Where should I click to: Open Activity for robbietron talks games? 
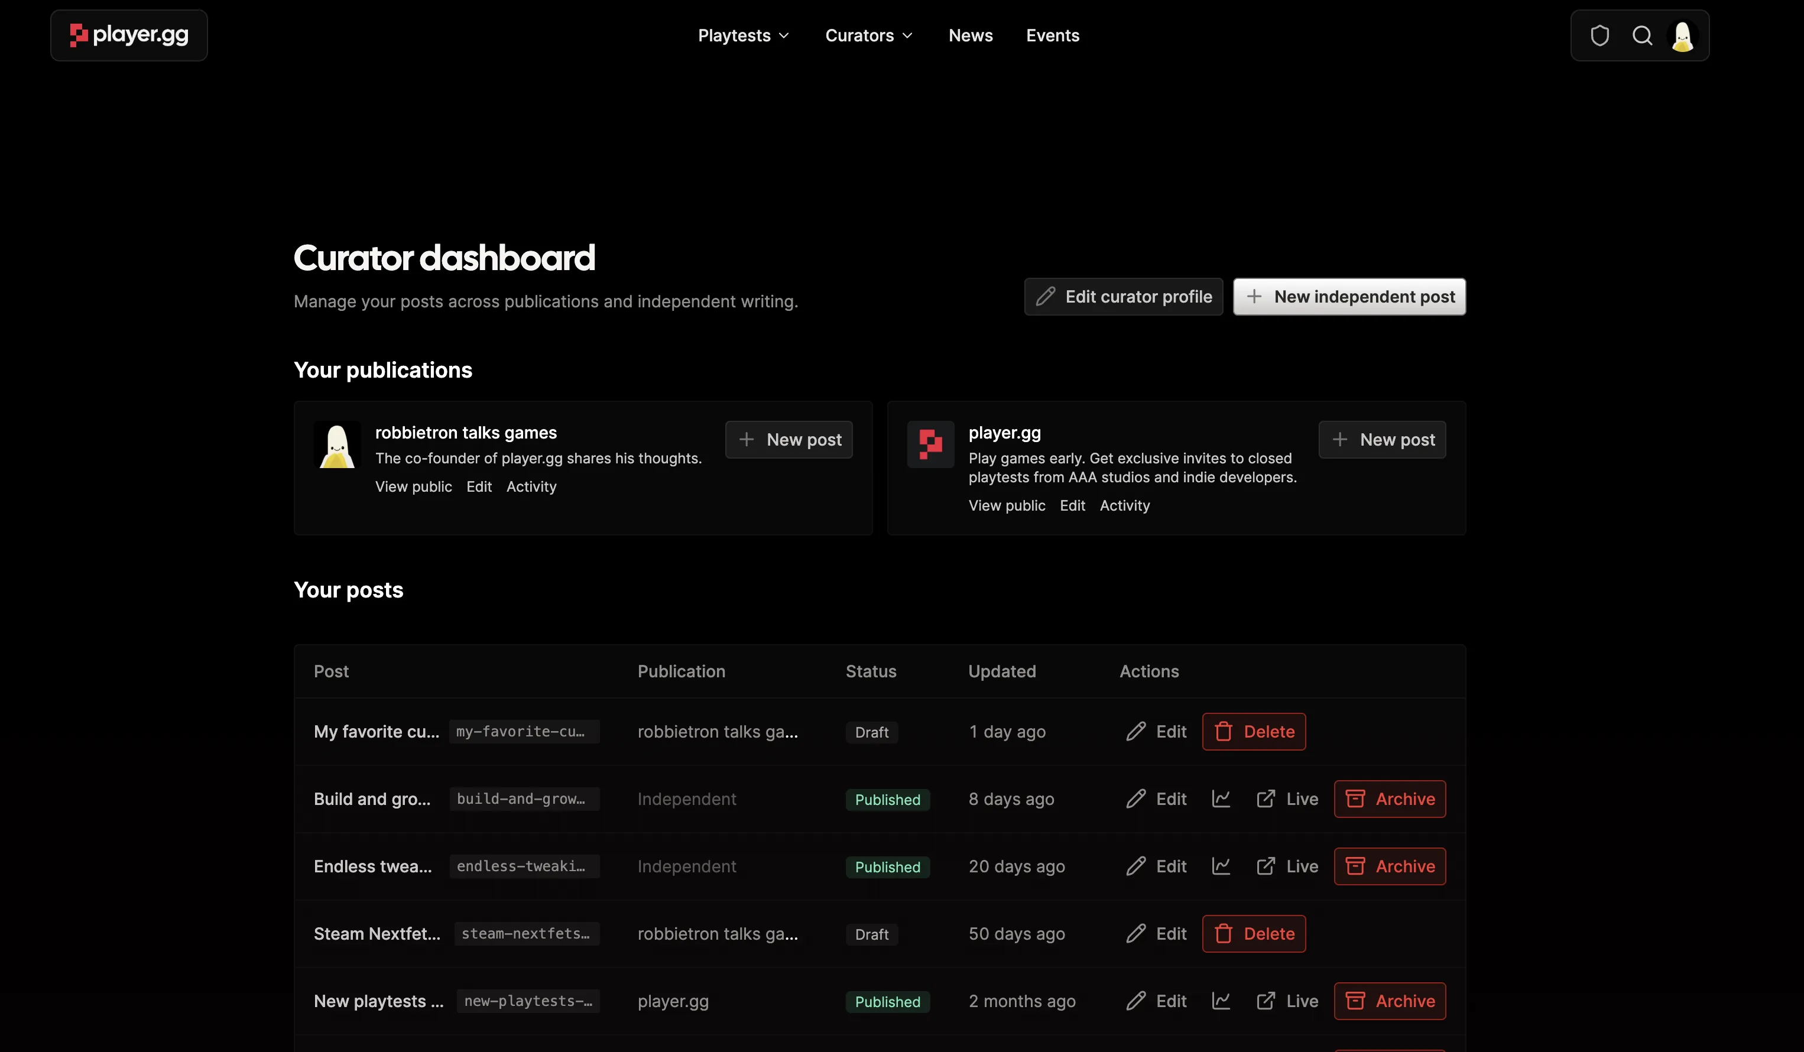tap(531, 486)
